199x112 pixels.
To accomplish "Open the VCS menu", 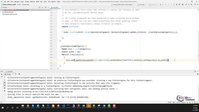I will tap(49, 2).
